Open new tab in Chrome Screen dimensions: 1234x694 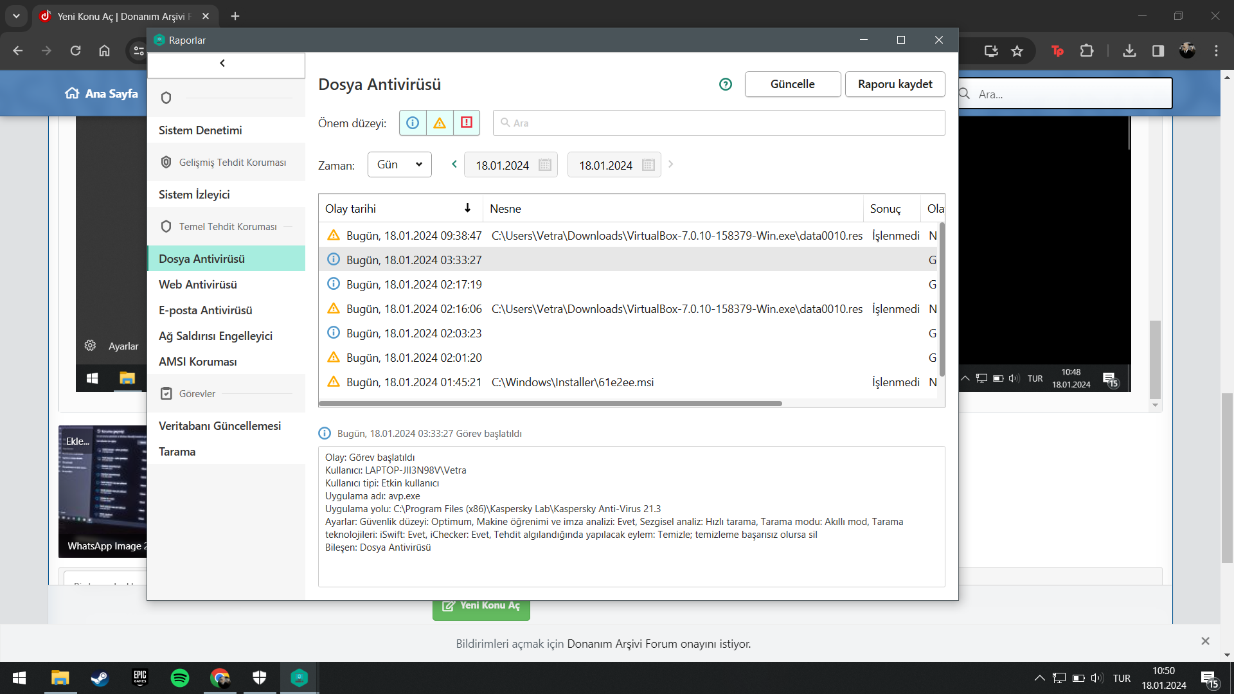235,16
